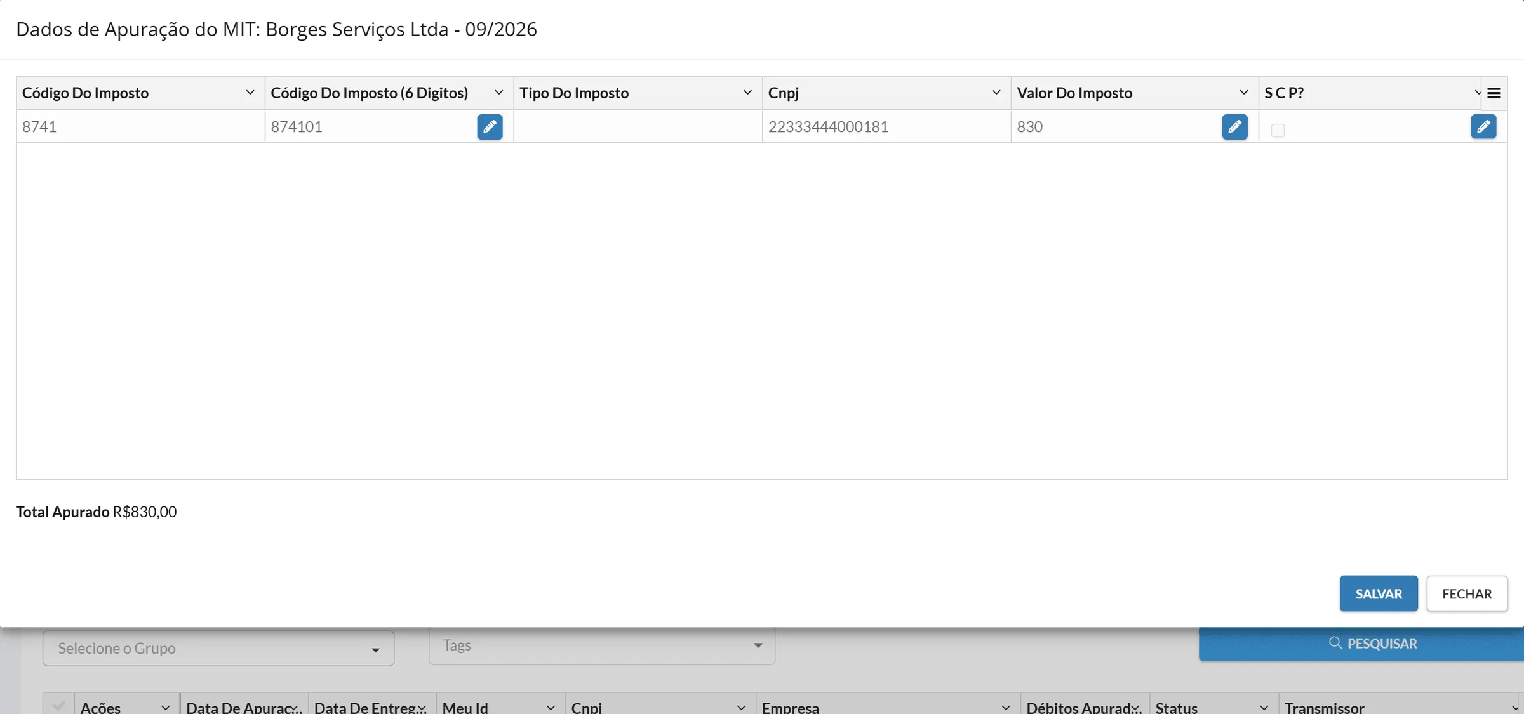Open Código Do Imposto column dropdown
The width and height of the screenshot is (1524, 714).
click(x=250, y=93)
